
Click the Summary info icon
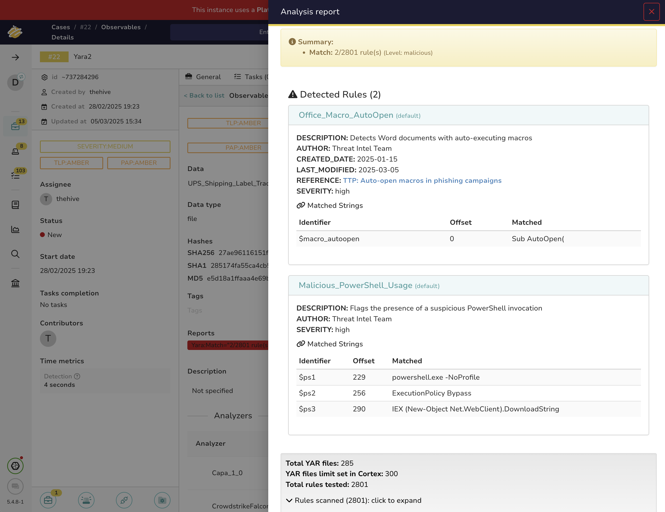point(292,42)
